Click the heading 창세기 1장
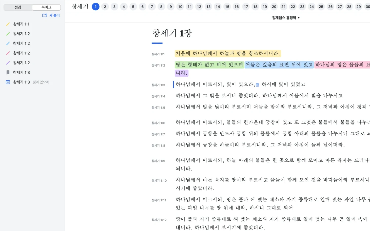This screenshot has width=370, height=231. [x=172, y=33]
